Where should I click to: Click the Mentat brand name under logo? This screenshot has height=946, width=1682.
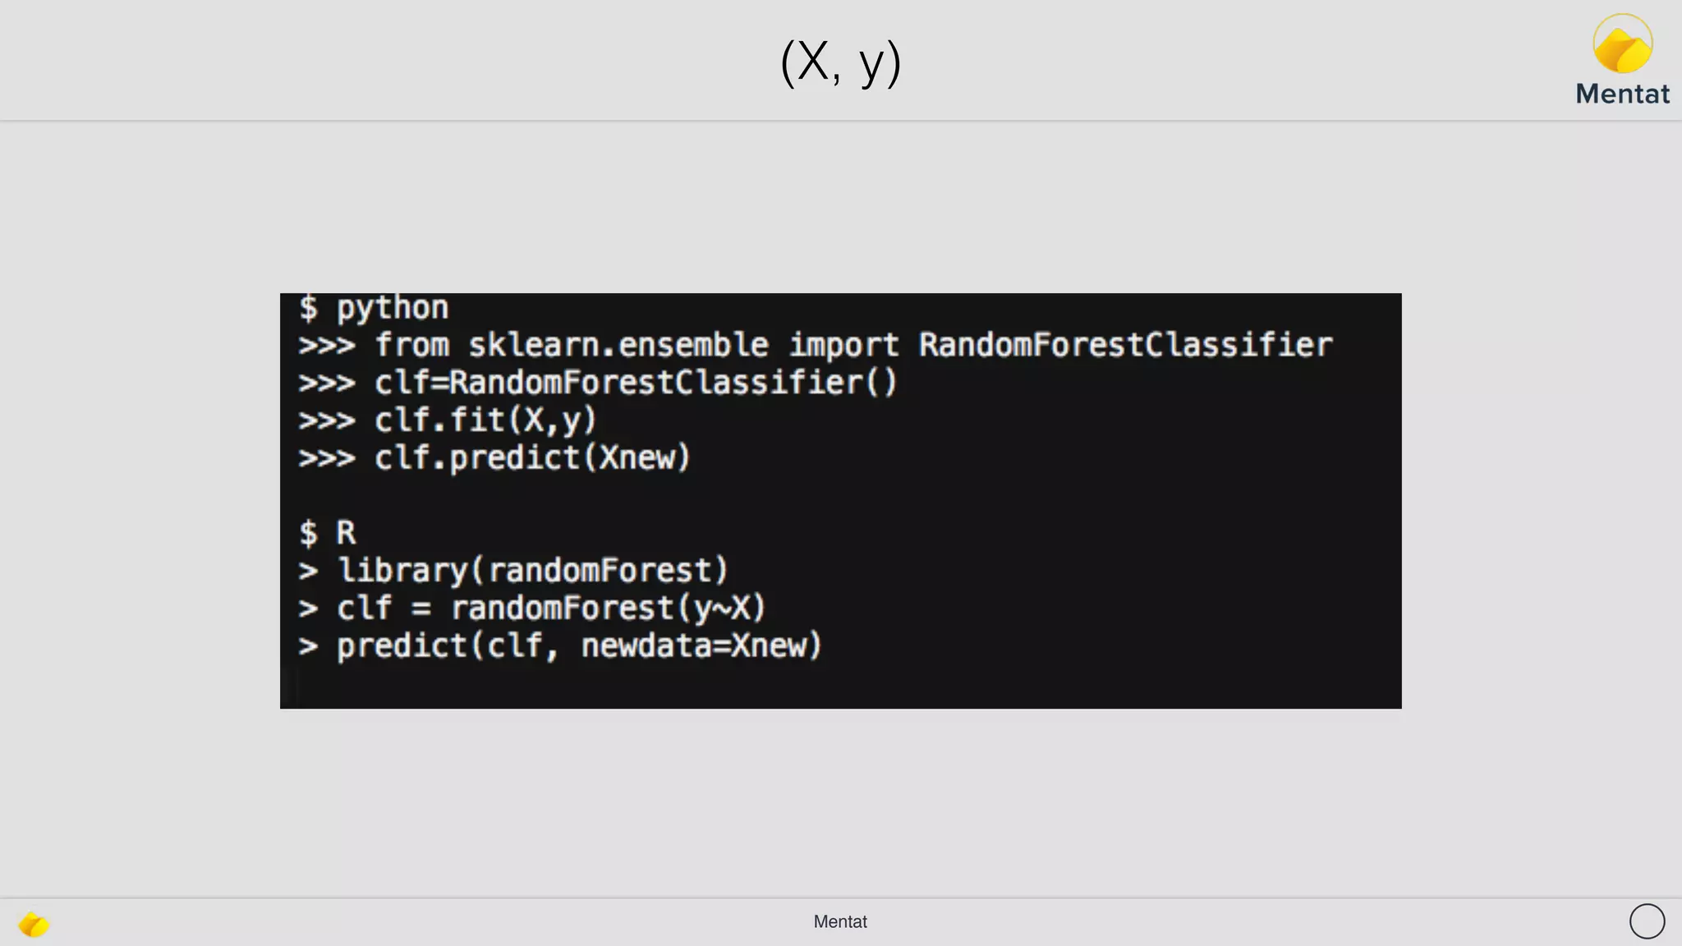click(1623, 94)
